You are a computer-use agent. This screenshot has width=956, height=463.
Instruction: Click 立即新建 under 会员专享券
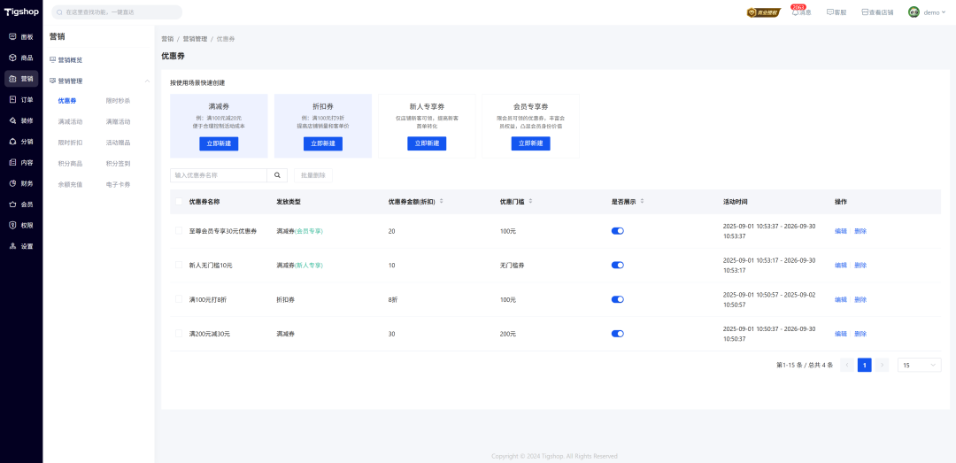coord(530,143)
